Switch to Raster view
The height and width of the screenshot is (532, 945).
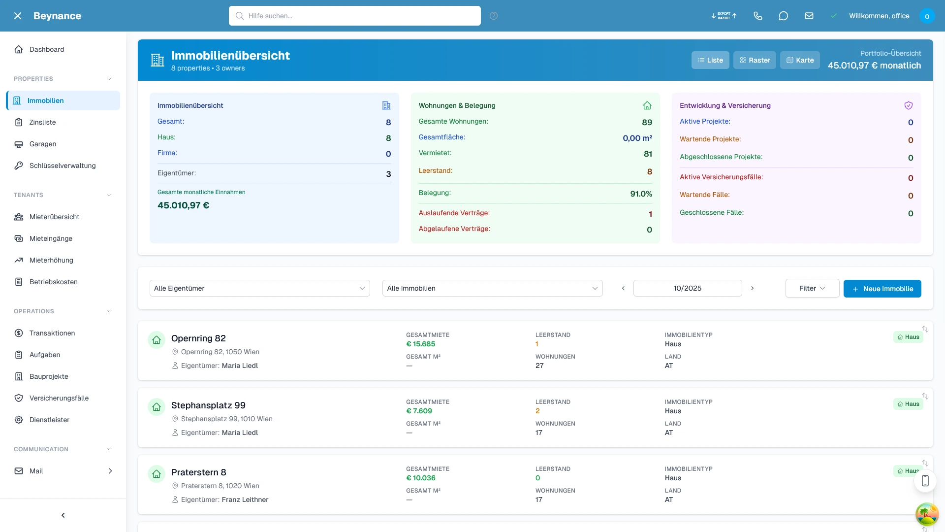[x=755, y=60]
